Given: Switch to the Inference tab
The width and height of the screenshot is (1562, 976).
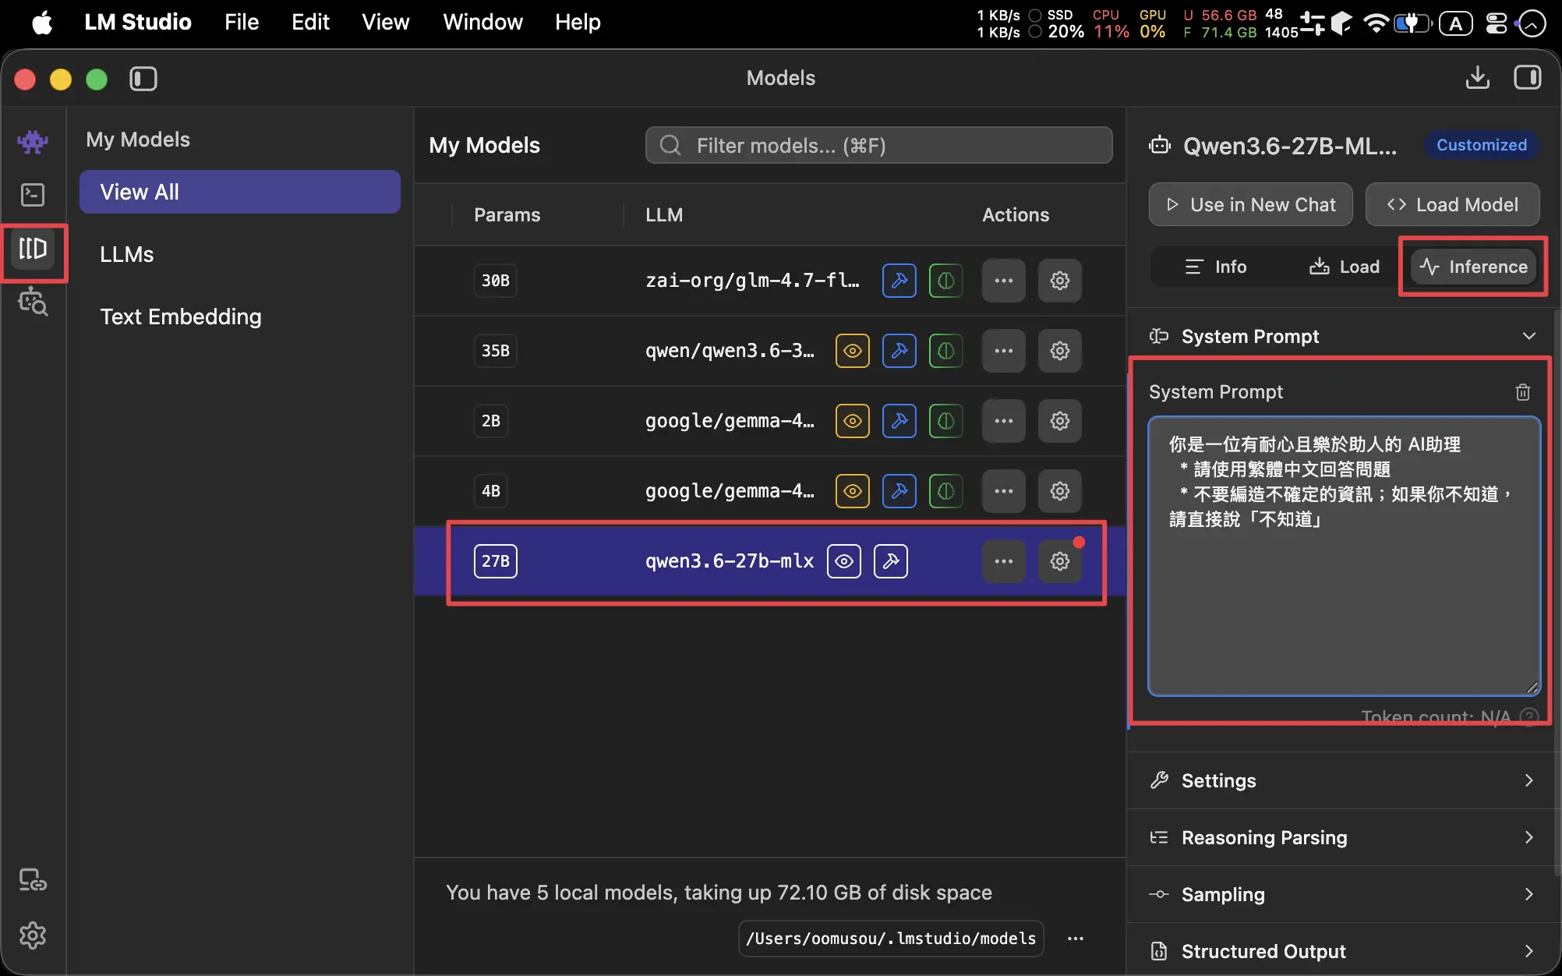Looking at the screenshot, I should coord(1473,267).
